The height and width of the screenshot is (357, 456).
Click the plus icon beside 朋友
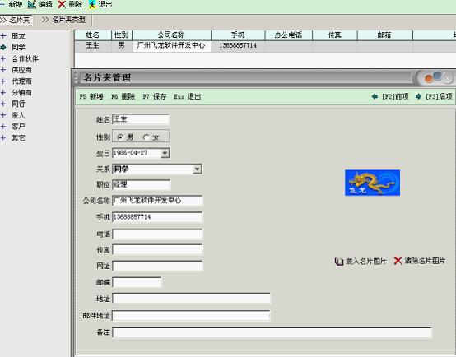click(x=3, y=36)
